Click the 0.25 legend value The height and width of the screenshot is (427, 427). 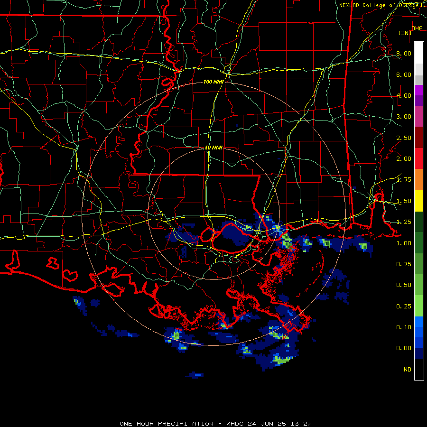[404, 306]
